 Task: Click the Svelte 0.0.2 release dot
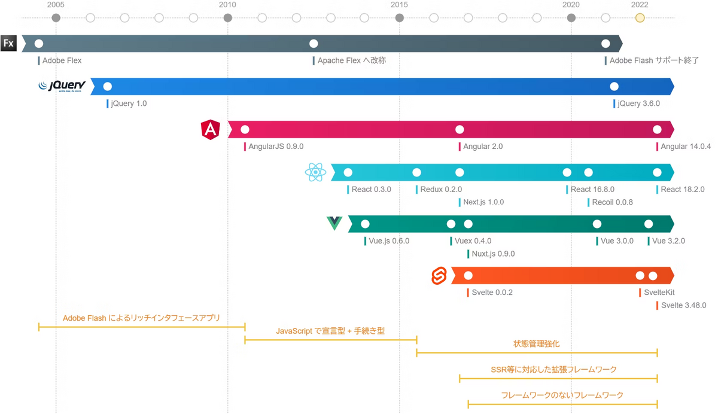tap(468, 276)
